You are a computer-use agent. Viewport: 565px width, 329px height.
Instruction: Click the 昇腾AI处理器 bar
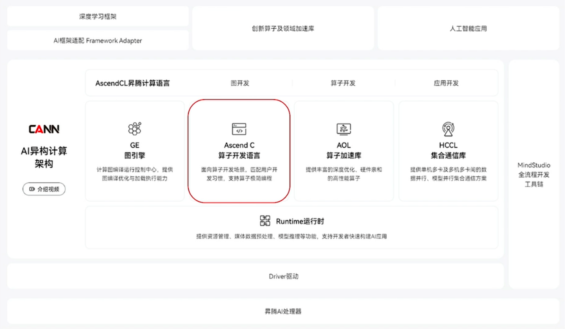point(283,311)
